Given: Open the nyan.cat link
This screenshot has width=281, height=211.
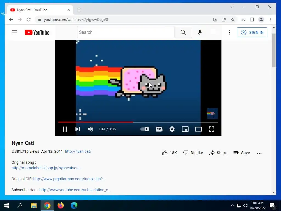Looking at the screenshot, I should (78, 151).
